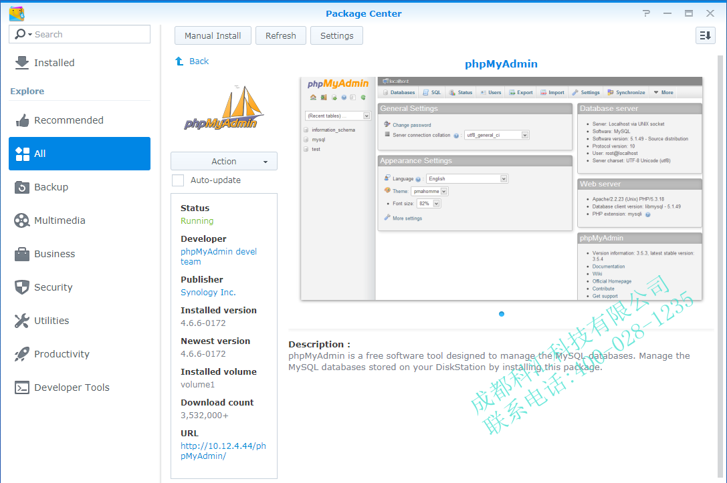Click the phpMyAdmin page title
This screenshot has height=483, width=727.
coord(501,64)
